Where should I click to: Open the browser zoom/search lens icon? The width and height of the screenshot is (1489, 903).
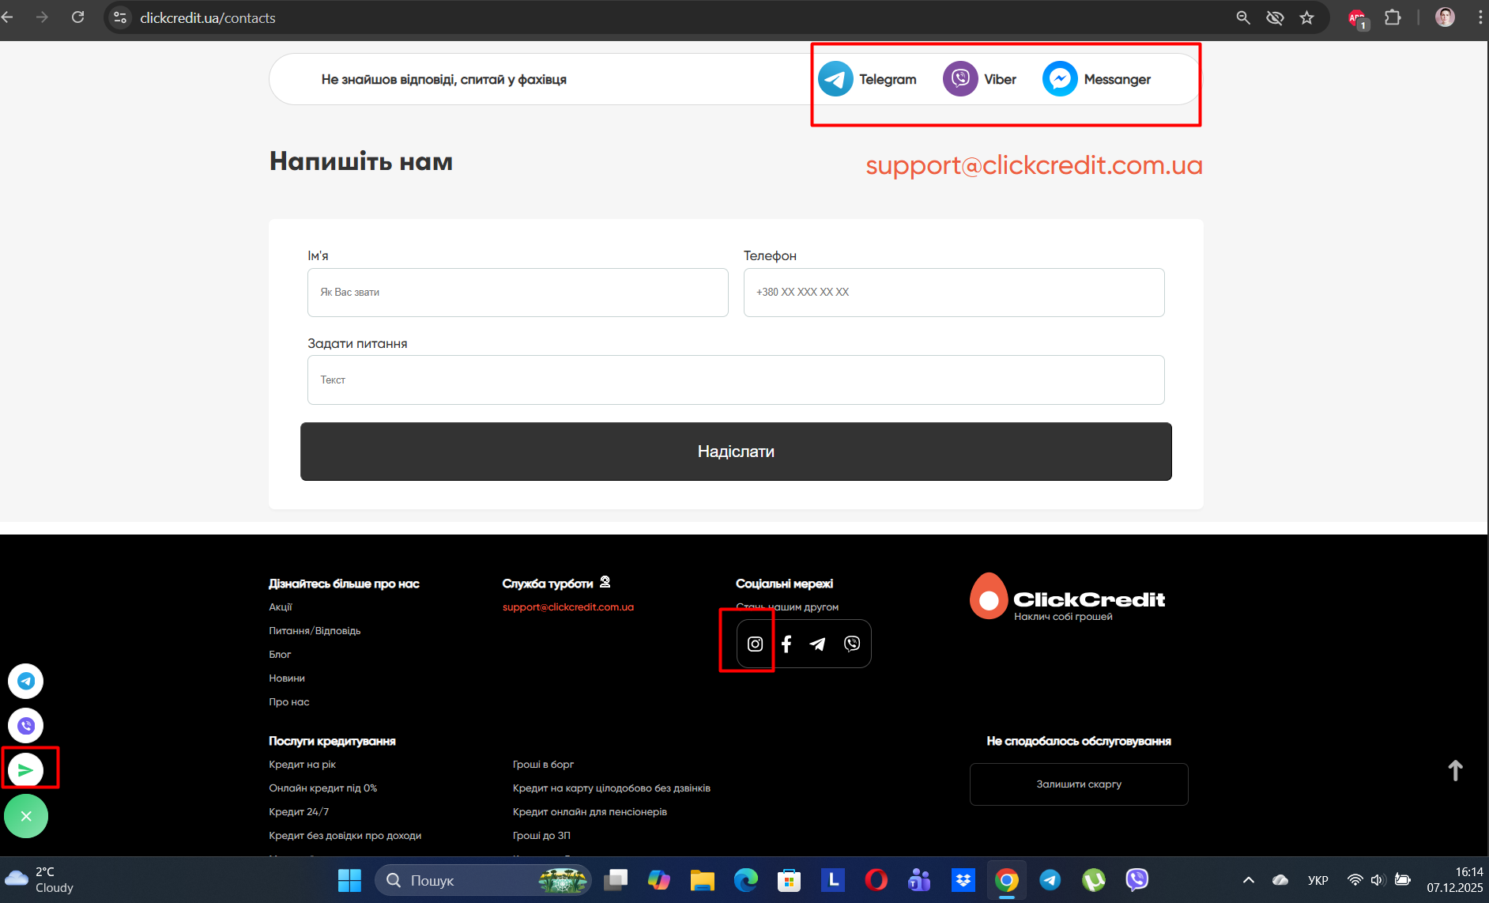pyautogui.click(x=1243, y=17)
